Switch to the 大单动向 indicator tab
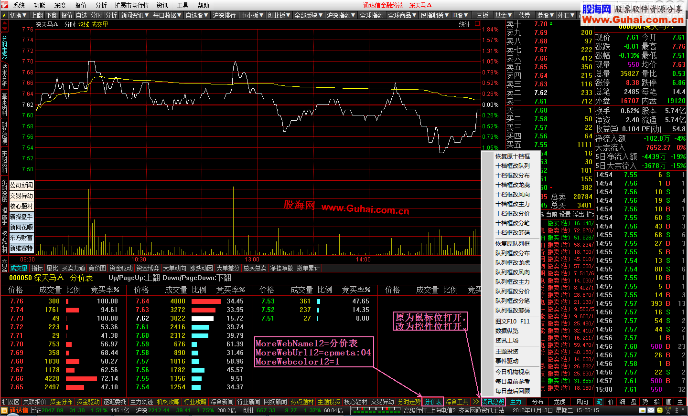 [175, 269]
